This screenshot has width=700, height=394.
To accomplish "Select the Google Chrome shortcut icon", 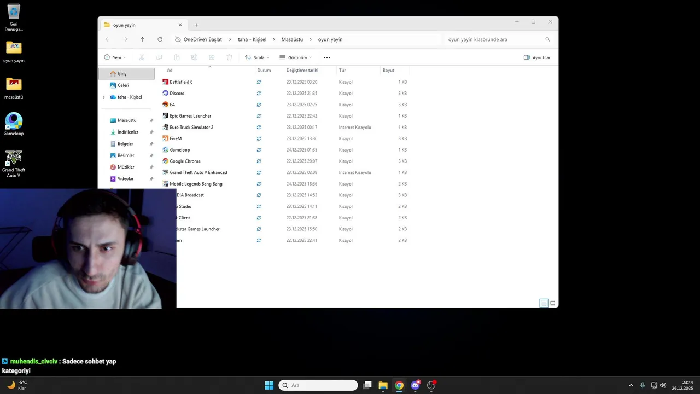I will [165, 161].
